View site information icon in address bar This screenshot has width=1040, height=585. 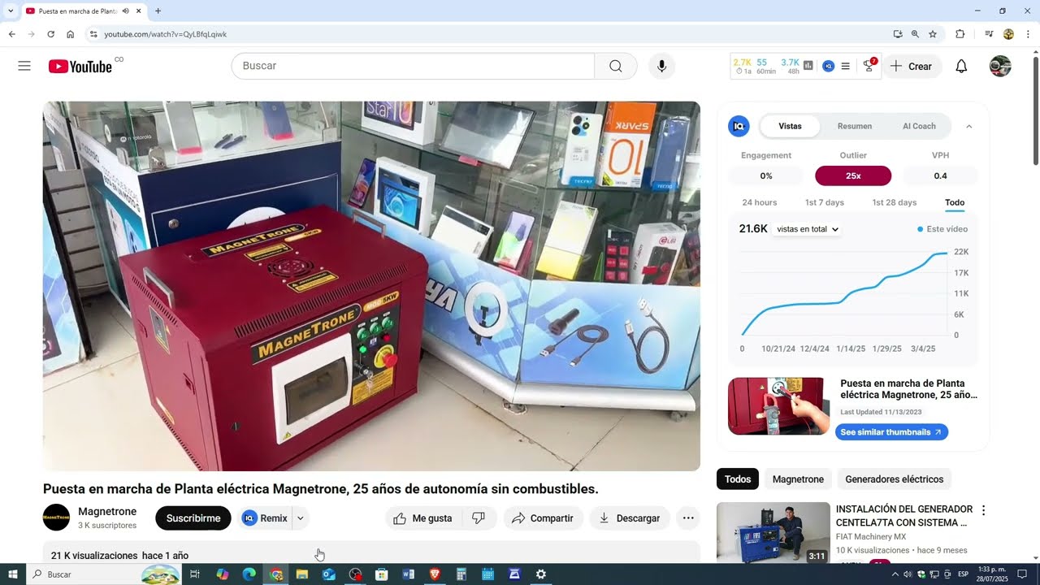[93, 34]
